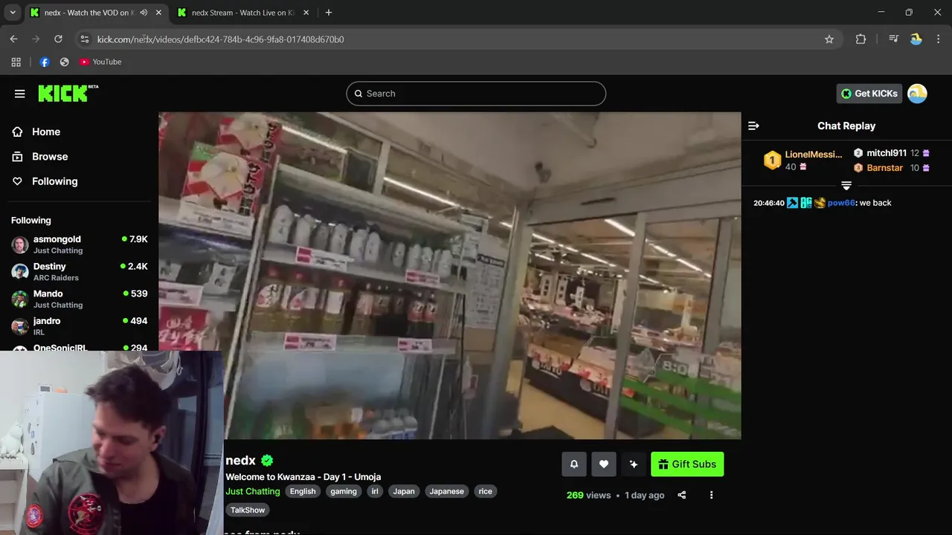952x535 pixels.
Task: Click the sparkle icon button
Action: pos(634,464)
